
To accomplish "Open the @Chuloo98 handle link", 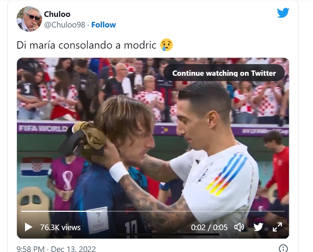I will [x=65, y=25].
